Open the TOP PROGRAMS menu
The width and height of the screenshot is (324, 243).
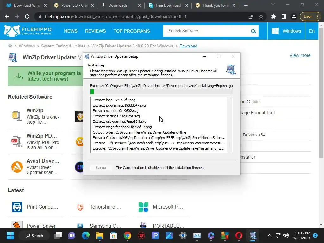[132, 31]
